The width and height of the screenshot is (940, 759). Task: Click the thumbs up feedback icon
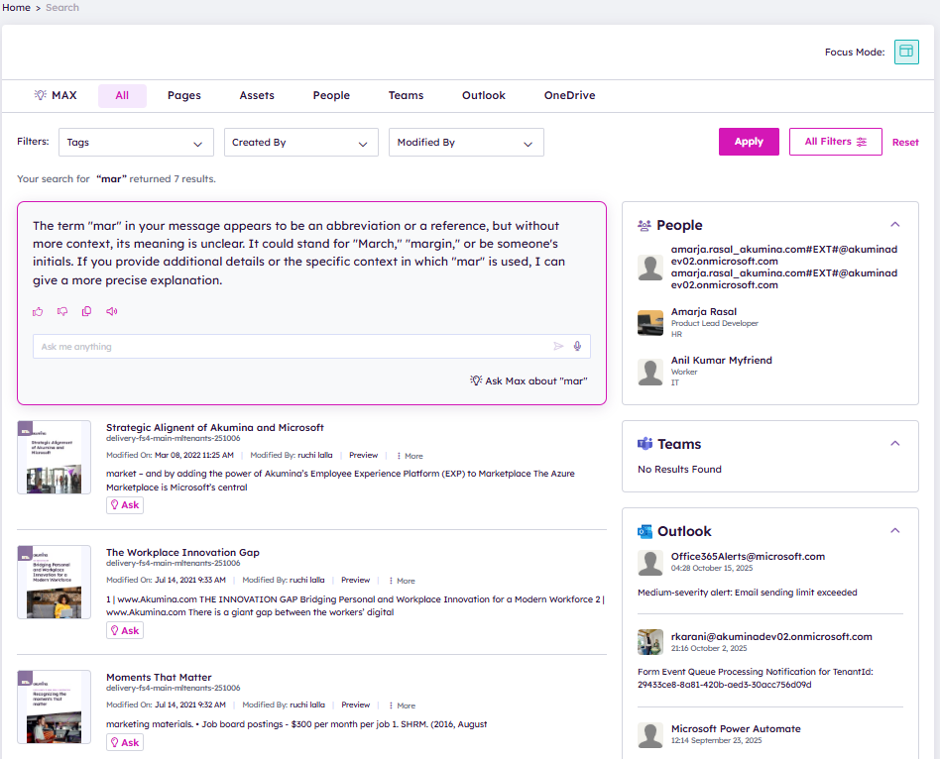38,311
